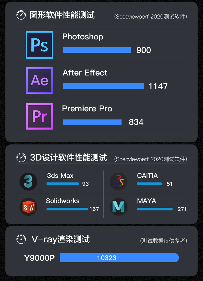203x281 pixels.
Task: Click the MAYA score value 271
Action: pos(182,209)
